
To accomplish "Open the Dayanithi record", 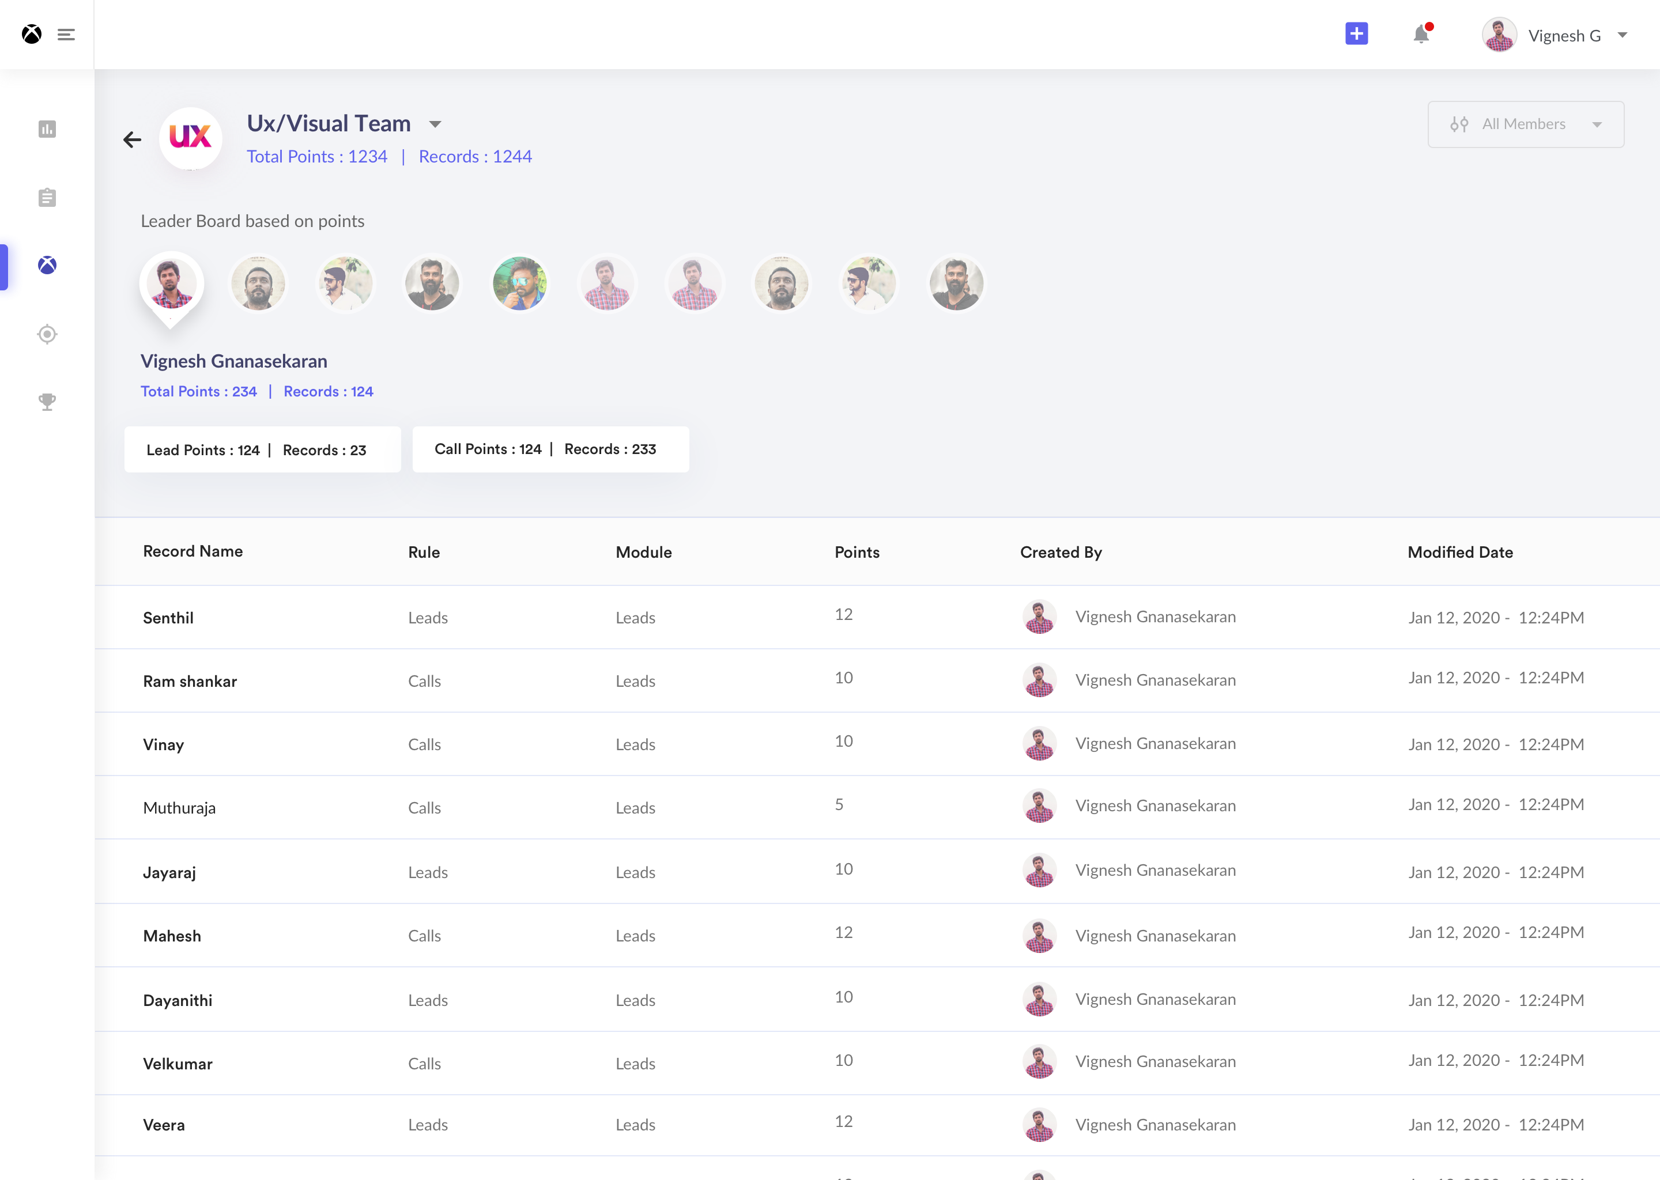I will [x=178, y=1001].
